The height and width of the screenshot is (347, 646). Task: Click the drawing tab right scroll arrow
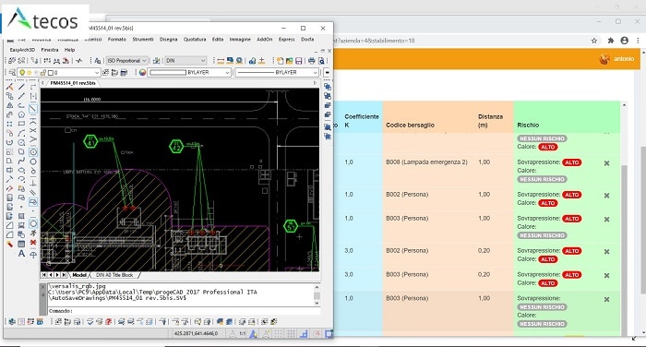click(x=316, y=83)
